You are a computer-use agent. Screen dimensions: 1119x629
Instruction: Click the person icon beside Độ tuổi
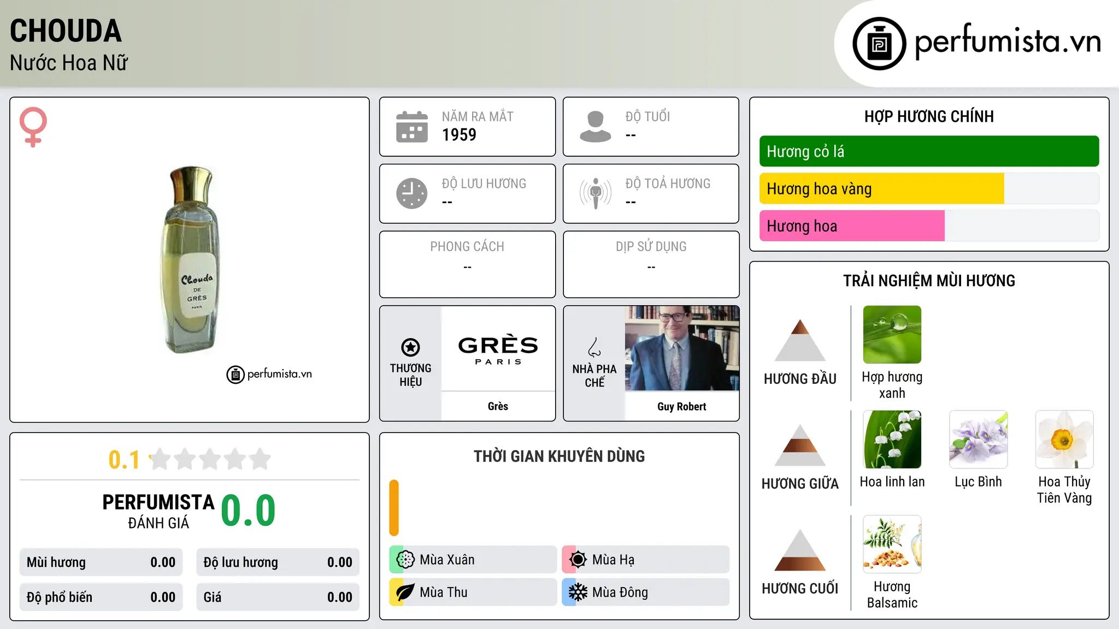click(596, 127)
